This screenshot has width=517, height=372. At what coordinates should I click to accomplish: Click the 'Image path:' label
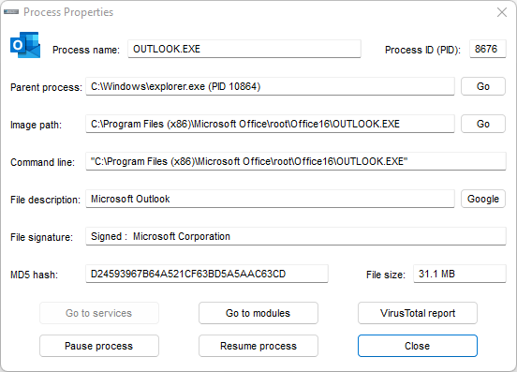click(36, 125)
